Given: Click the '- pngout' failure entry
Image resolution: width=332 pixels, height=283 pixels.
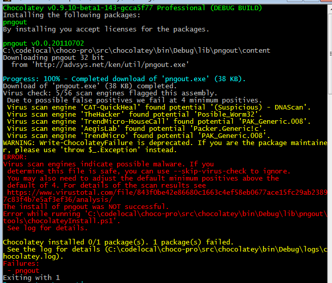Looking at the screenshot, I should click(23, 271).
